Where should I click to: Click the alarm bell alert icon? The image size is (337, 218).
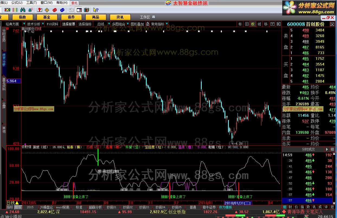(x=30, y=10)
